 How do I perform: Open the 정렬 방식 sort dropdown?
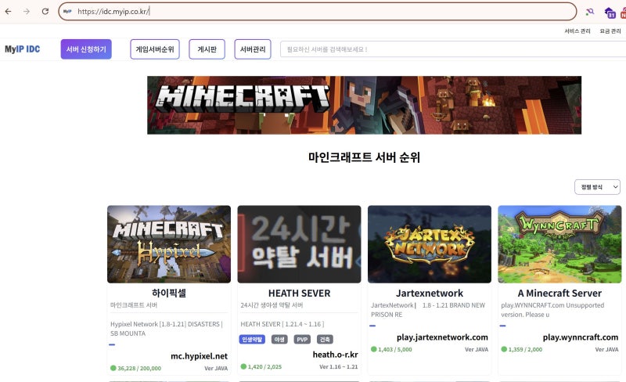click(x=597, y=187)
